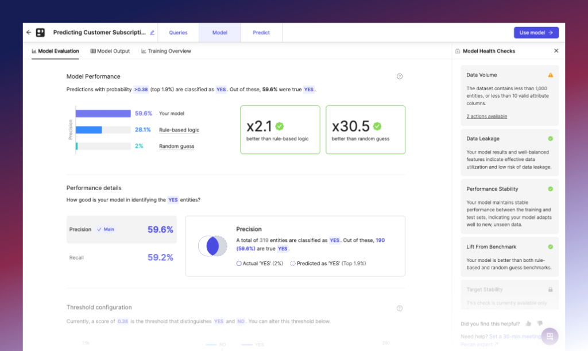
Task: Open the Model Output tab
Action: coord(110,51)
